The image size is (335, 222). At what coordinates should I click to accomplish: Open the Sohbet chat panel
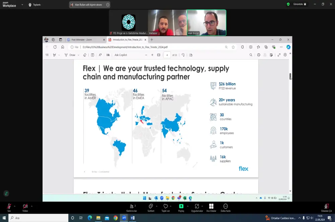click(x=151, y=208)
